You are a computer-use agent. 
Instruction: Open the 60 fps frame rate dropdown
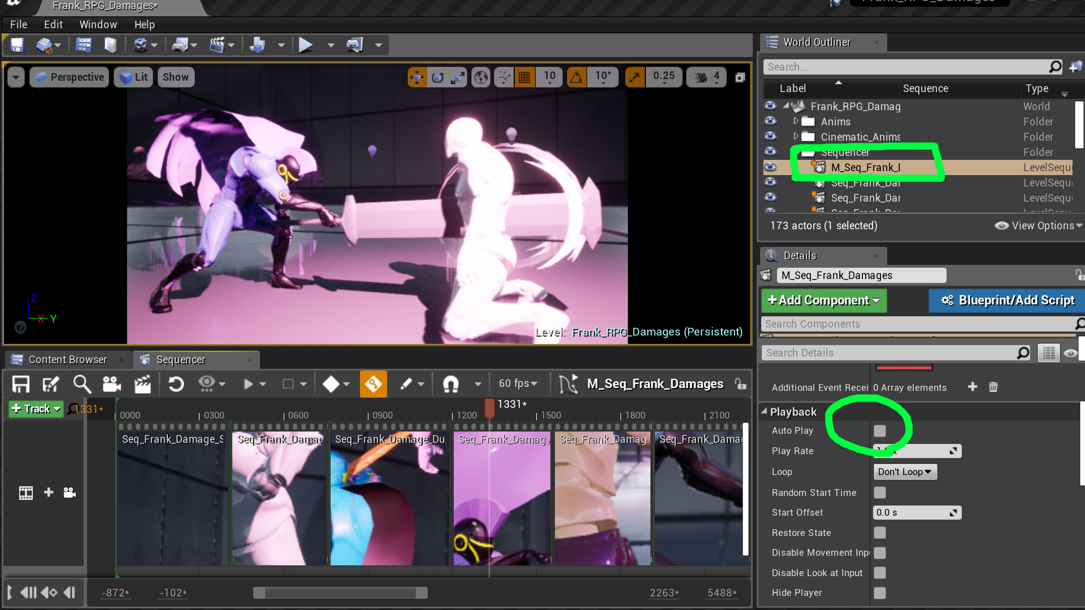518,384
